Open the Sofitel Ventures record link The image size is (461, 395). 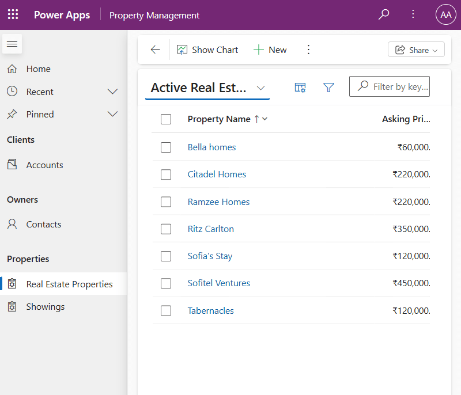click(219, 283)
